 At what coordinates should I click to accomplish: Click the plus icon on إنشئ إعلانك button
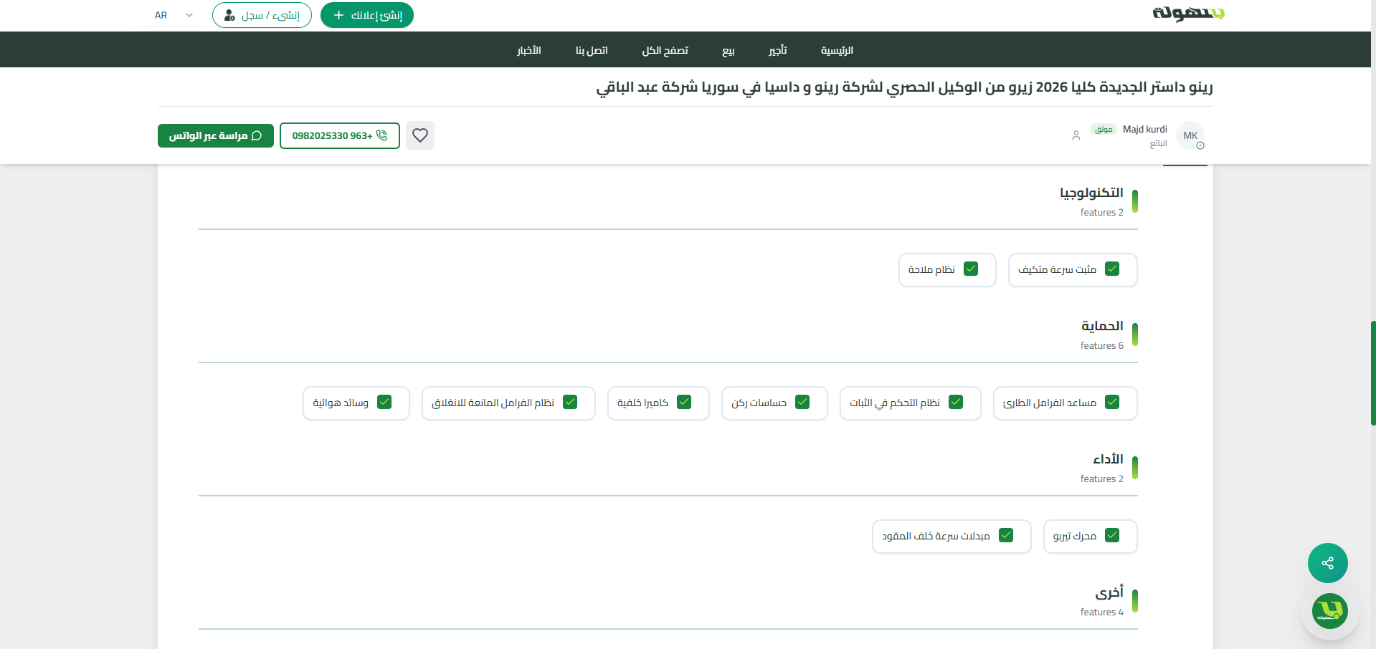(337, 15)
